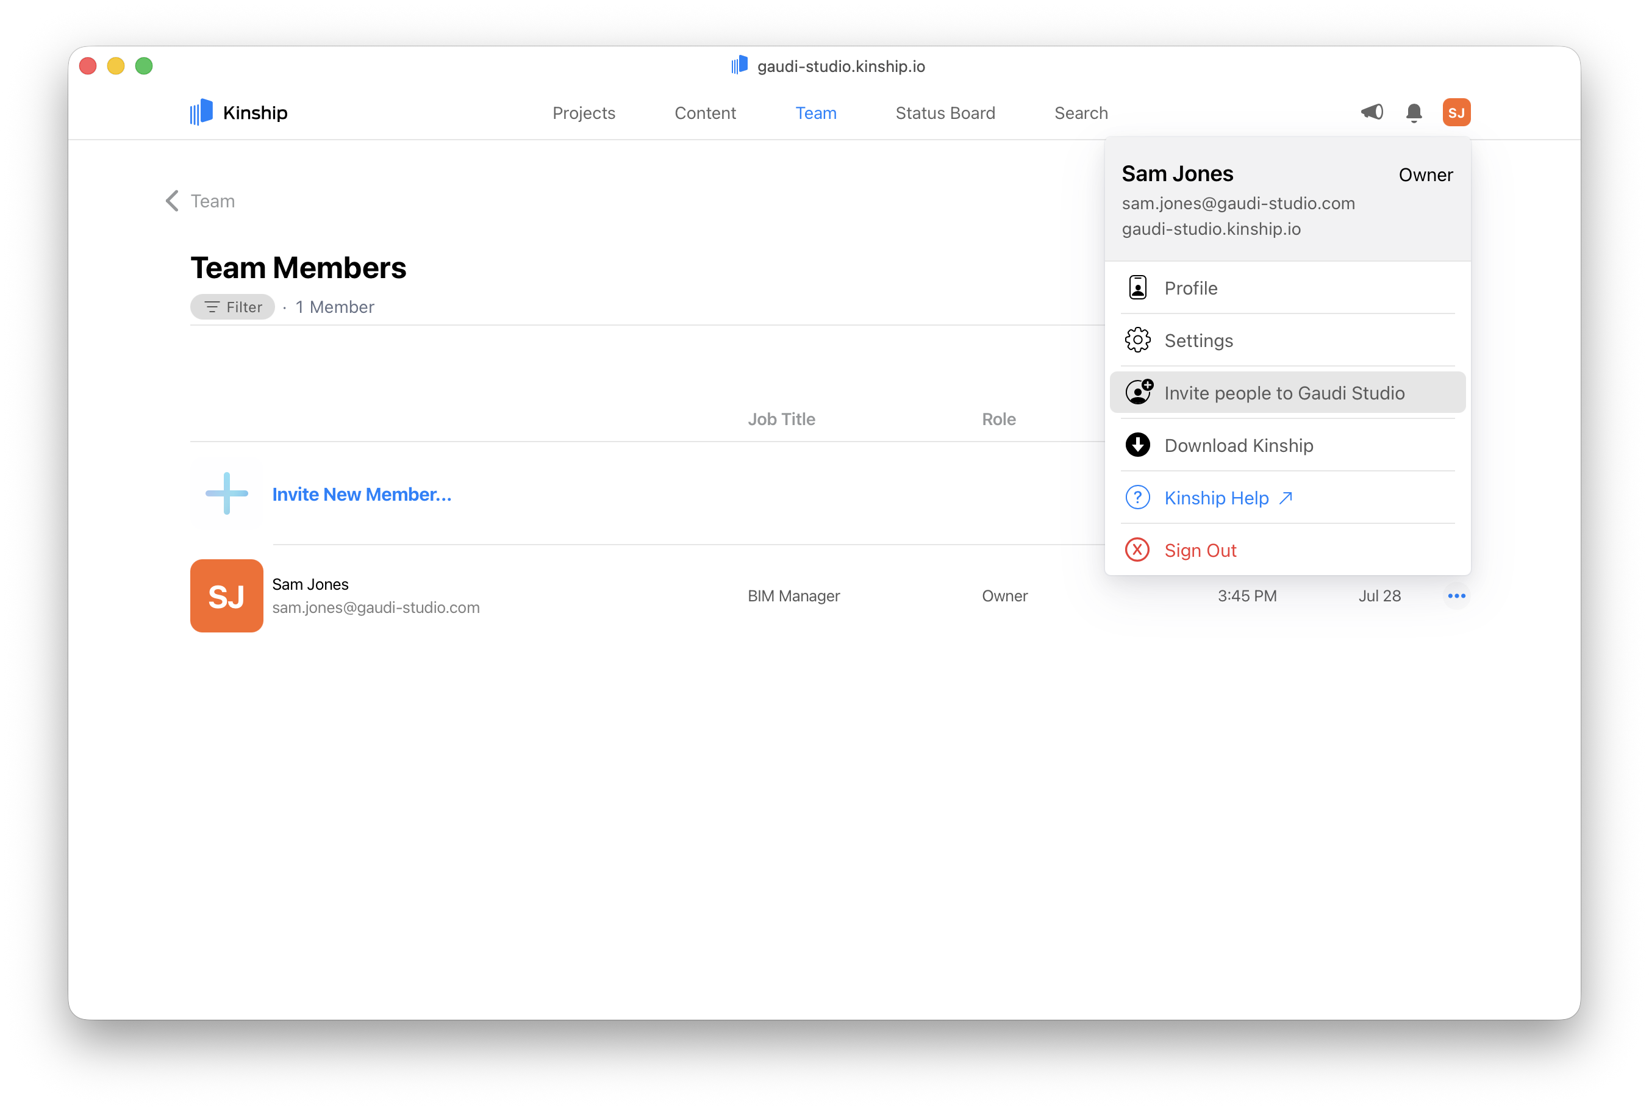Select Sign Out from the menu
The width and height of the screenshot is (1649, 1110).
(1200, 550)
